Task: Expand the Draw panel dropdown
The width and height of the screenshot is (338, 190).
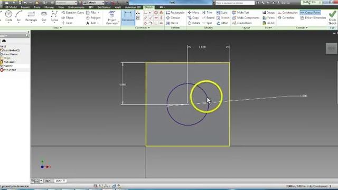Action: (57, 28)
